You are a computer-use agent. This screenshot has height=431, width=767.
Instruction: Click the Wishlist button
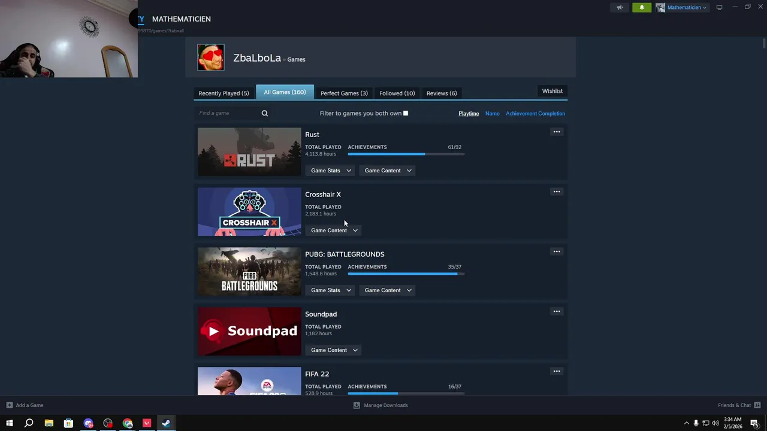point(552,91)
